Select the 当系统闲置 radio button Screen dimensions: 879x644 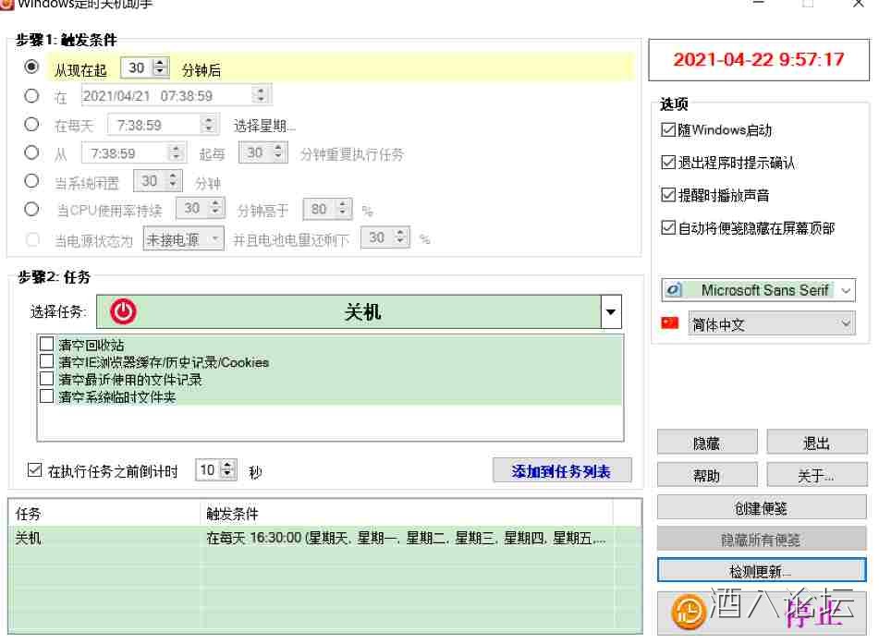[32, 181]
